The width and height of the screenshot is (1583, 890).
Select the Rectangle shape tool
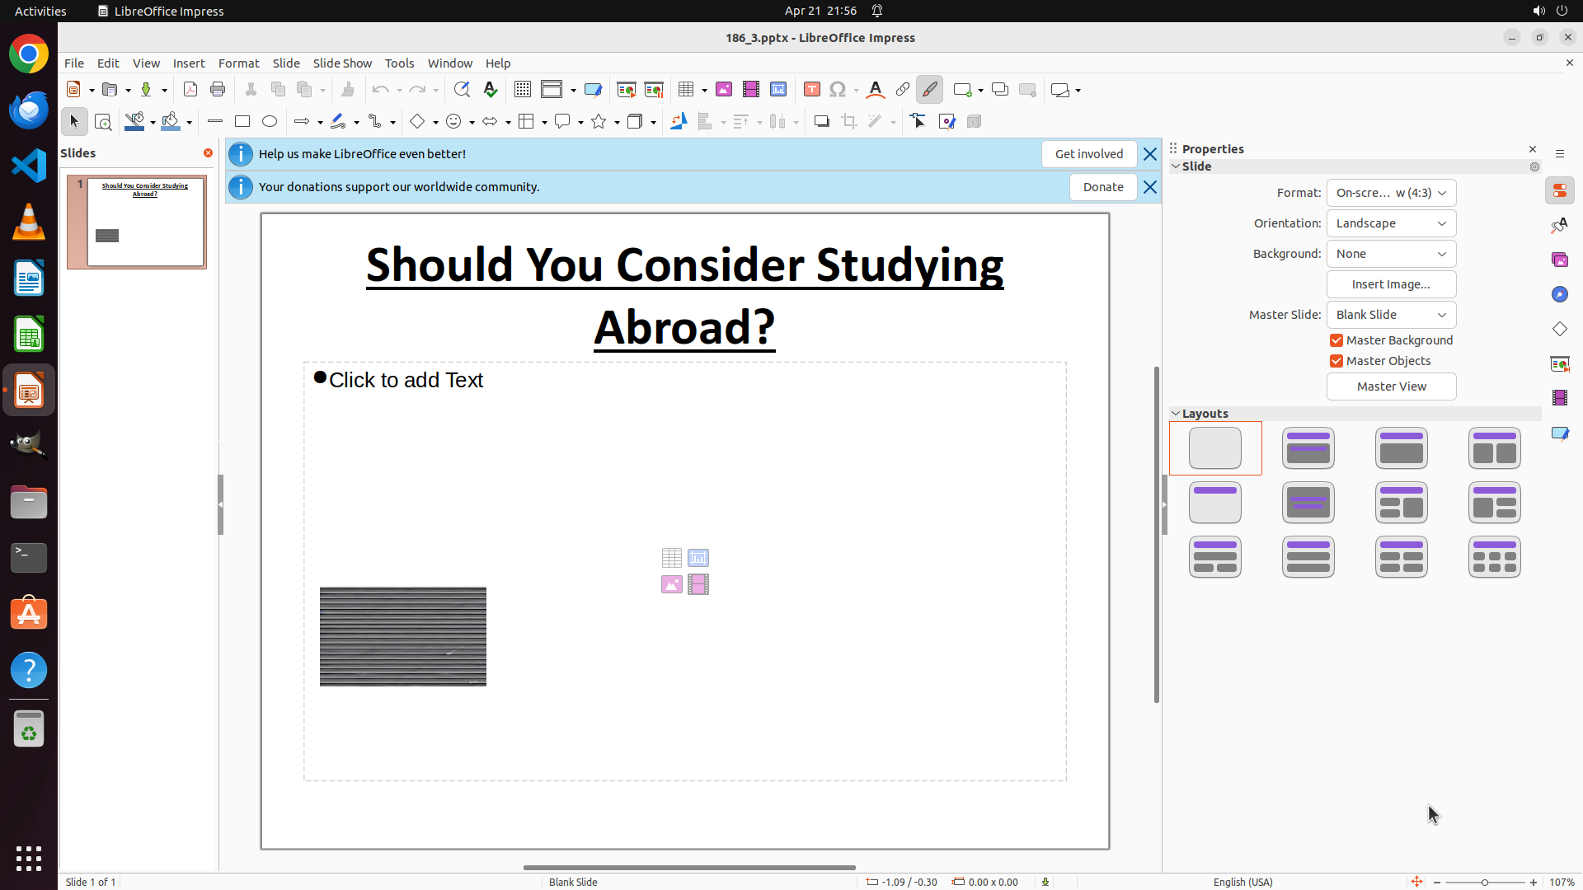click(242, 122)
